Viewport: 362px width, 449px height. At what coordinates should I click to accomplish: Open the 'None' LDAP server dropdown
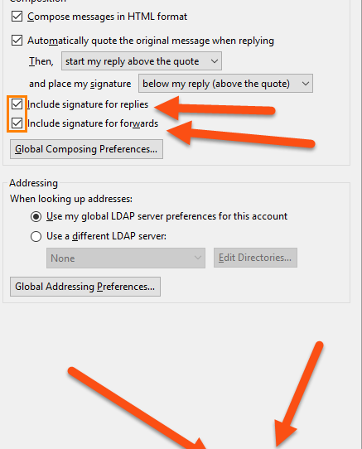[126, 258]
